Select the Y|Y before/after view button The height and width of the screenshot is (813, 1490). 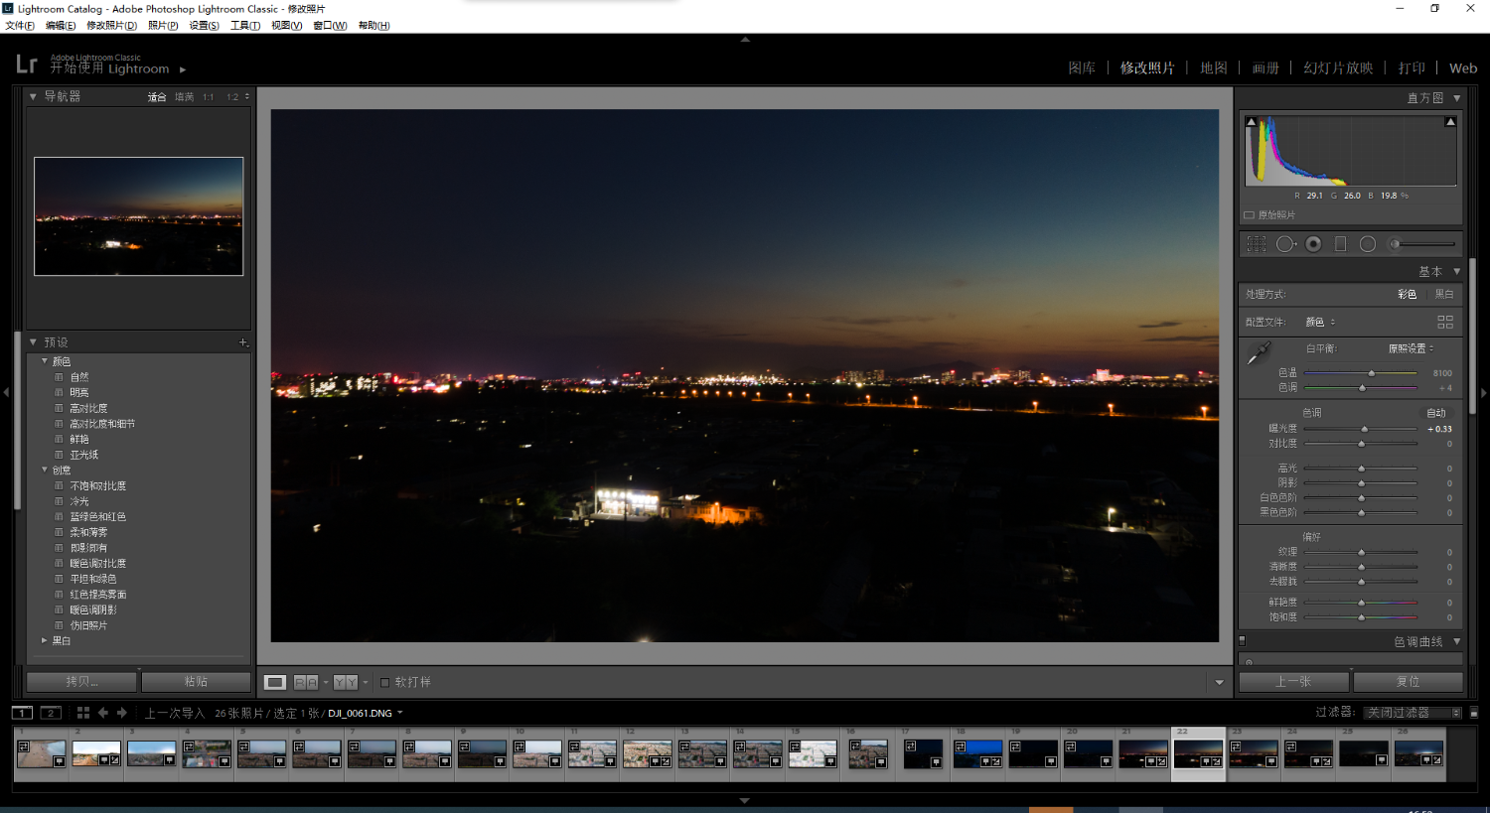point(346,682)
